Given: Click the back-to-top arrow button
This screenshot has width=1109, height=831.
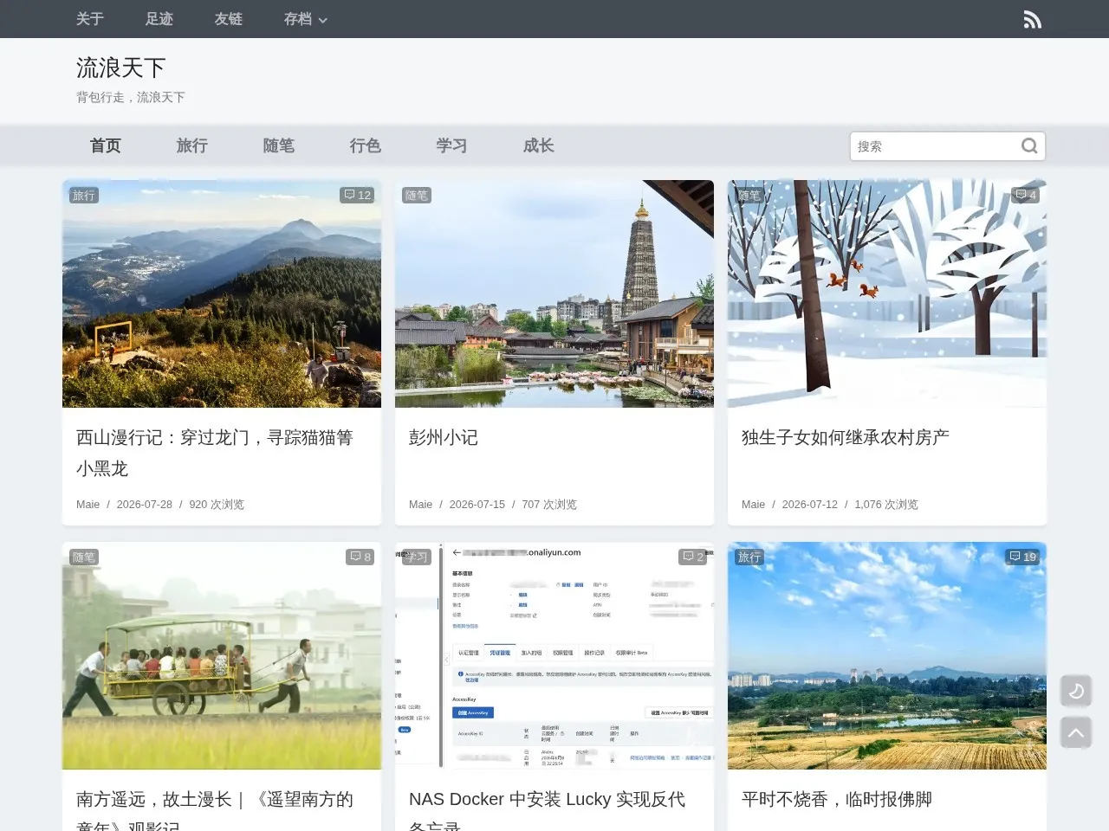Looking at the screenshot, I should pos(1076,732).
